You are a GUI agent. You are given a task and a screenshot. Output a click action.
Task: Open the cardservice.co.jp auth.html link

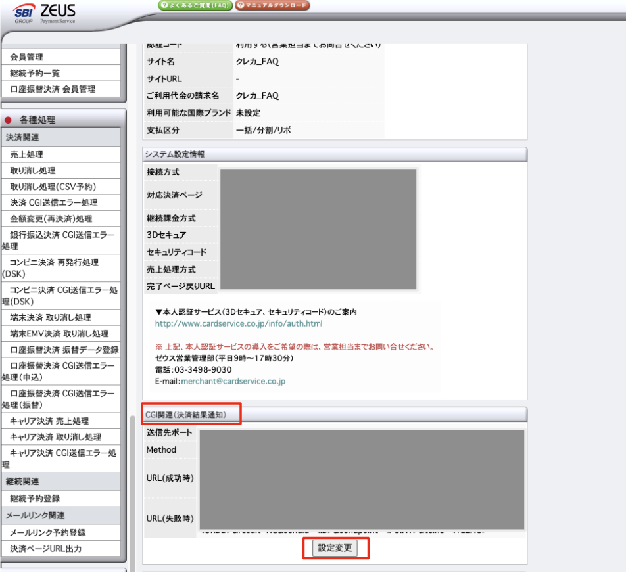click(x=239, y=323)
